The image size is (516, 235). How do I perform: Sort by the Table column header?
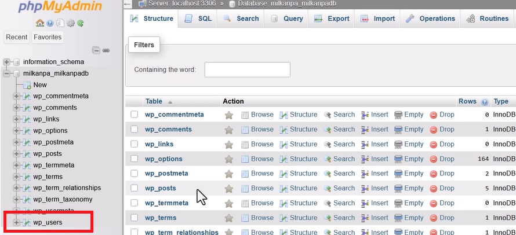point(154,101)
